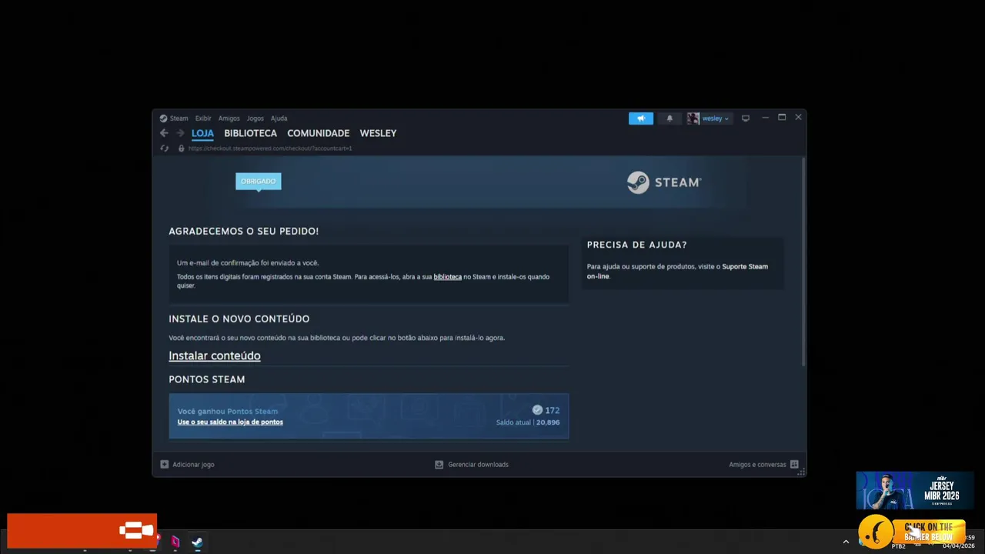Open the Exibir menu

click(203, 118)
